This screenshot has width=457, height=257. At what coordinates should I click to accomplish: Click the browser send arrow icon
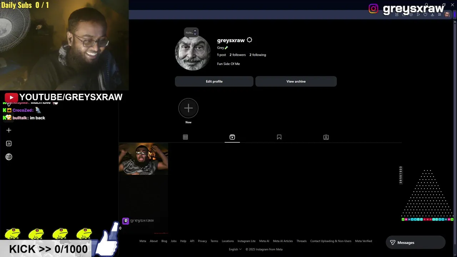pyautogui.click(x=418, y=15)
